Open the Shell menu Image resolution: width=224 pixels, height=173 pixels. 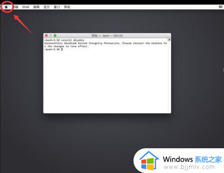coord(26,7)
